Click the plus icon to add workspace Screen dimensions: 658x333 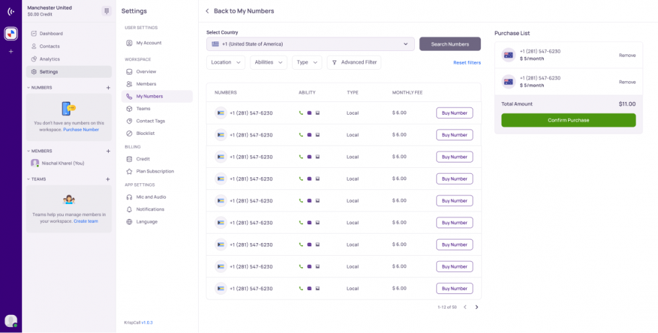[x=11, y=52]
